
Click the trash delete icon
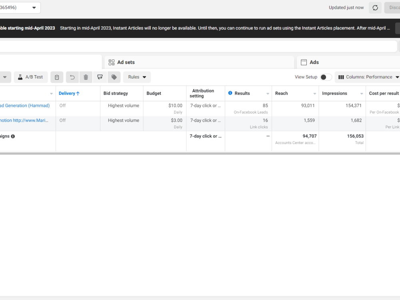click(86, 77)
